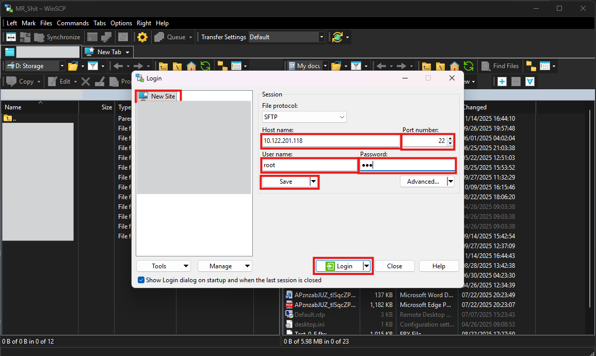Click into the Host name field
The height and width of the screenshot is (356, 596).
pyautogui.click(x=330, y=140)
